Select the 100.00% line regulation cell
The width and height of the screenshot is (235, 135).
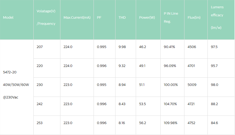coord(171,85)
